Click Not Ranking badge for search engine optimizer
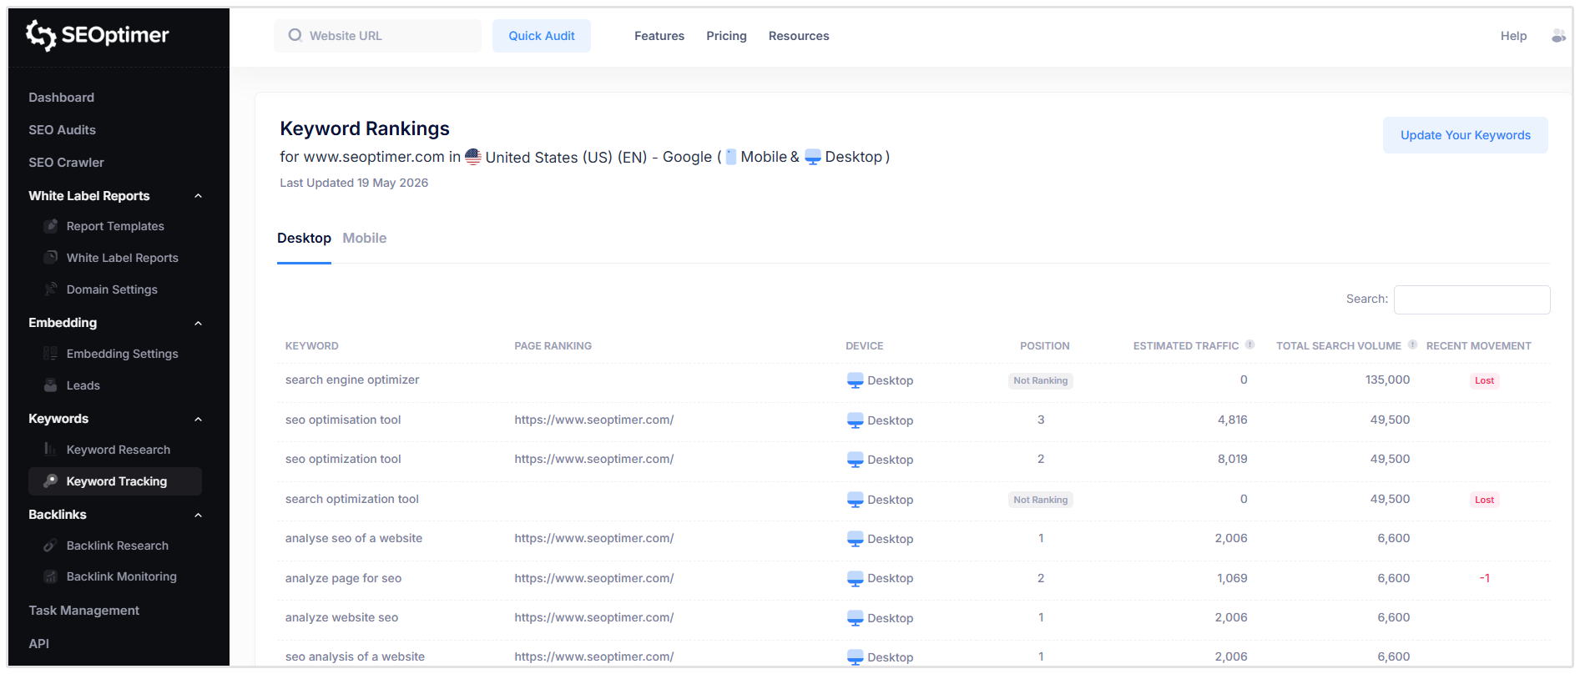The height and width of the screenshot is (674, 1580). pos(1041,380)
